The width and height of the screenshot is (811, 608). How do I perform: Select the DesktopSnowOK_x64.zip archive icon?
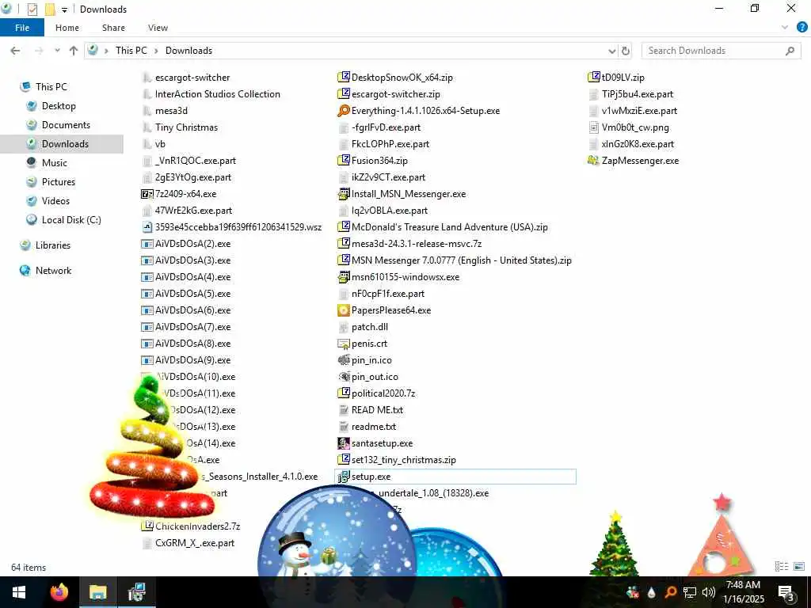(344, 78)
